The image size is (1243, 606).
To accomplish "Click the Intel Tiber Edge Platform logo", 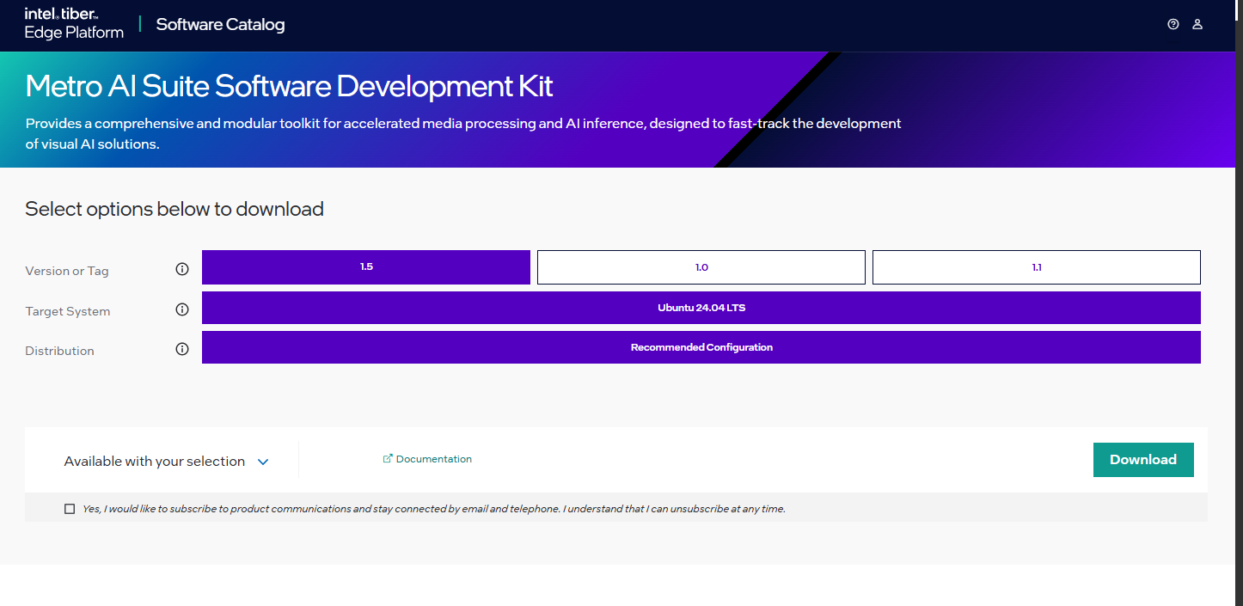I will tap(74, 23).
